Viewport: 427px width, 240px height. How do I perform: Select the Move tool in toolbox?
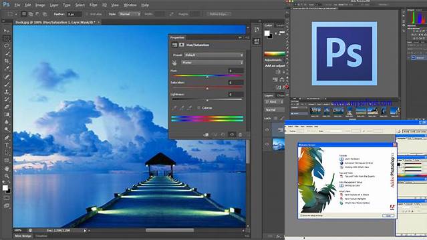click(6, 31)
